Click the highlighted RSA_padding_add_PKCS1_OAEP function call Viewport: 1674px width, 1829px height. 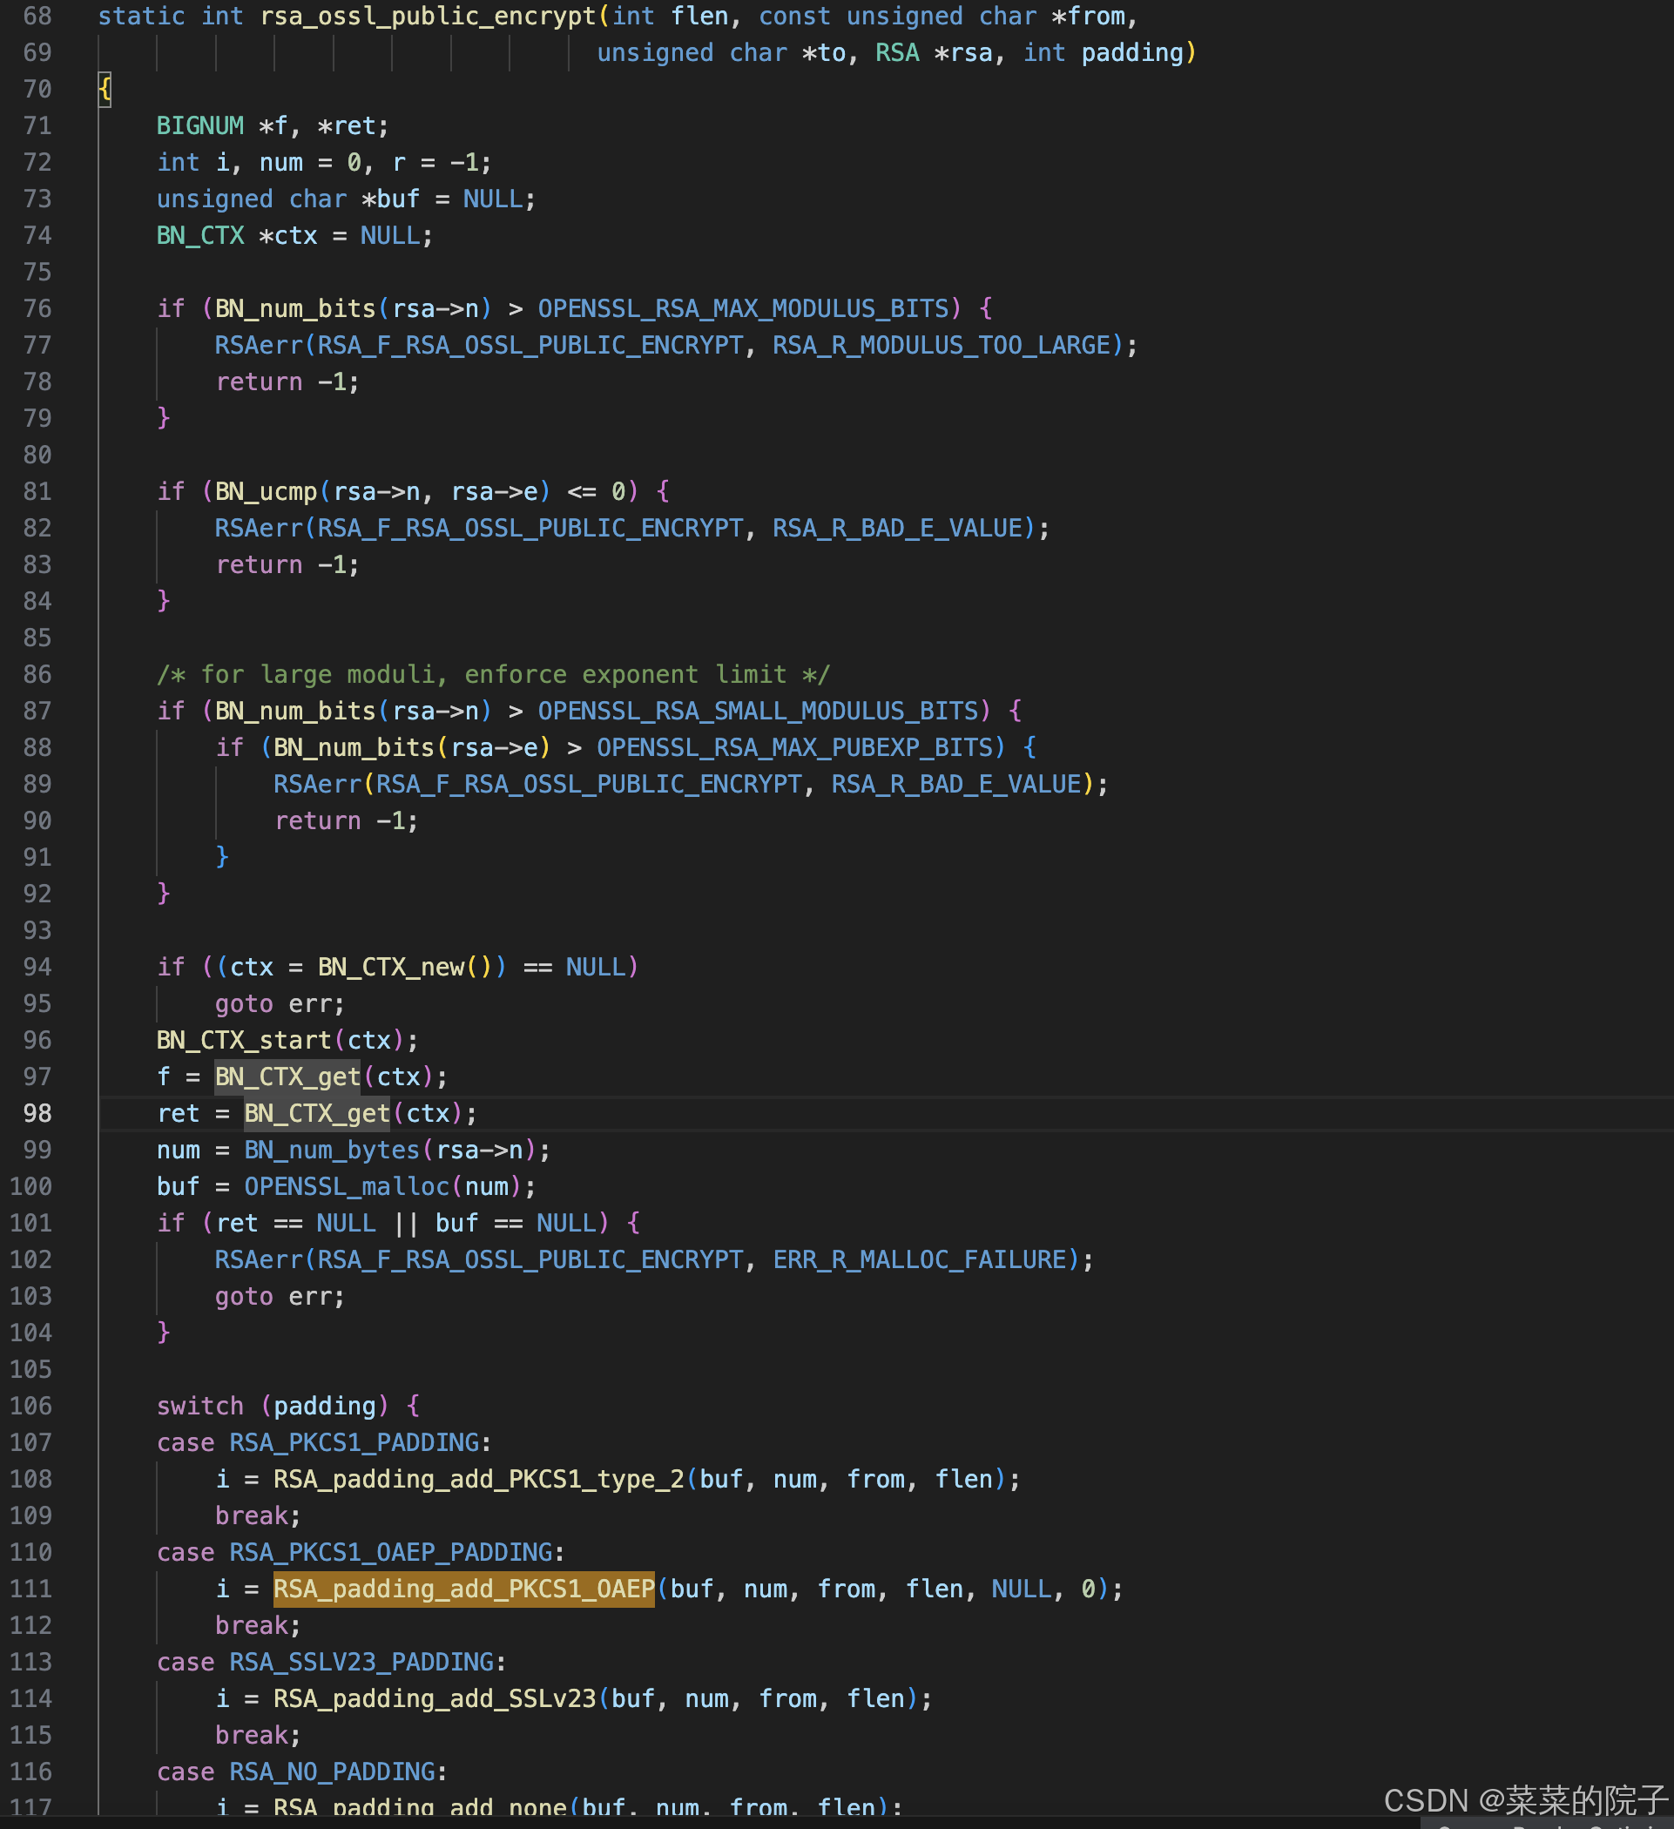click(x=463, y=1589)
